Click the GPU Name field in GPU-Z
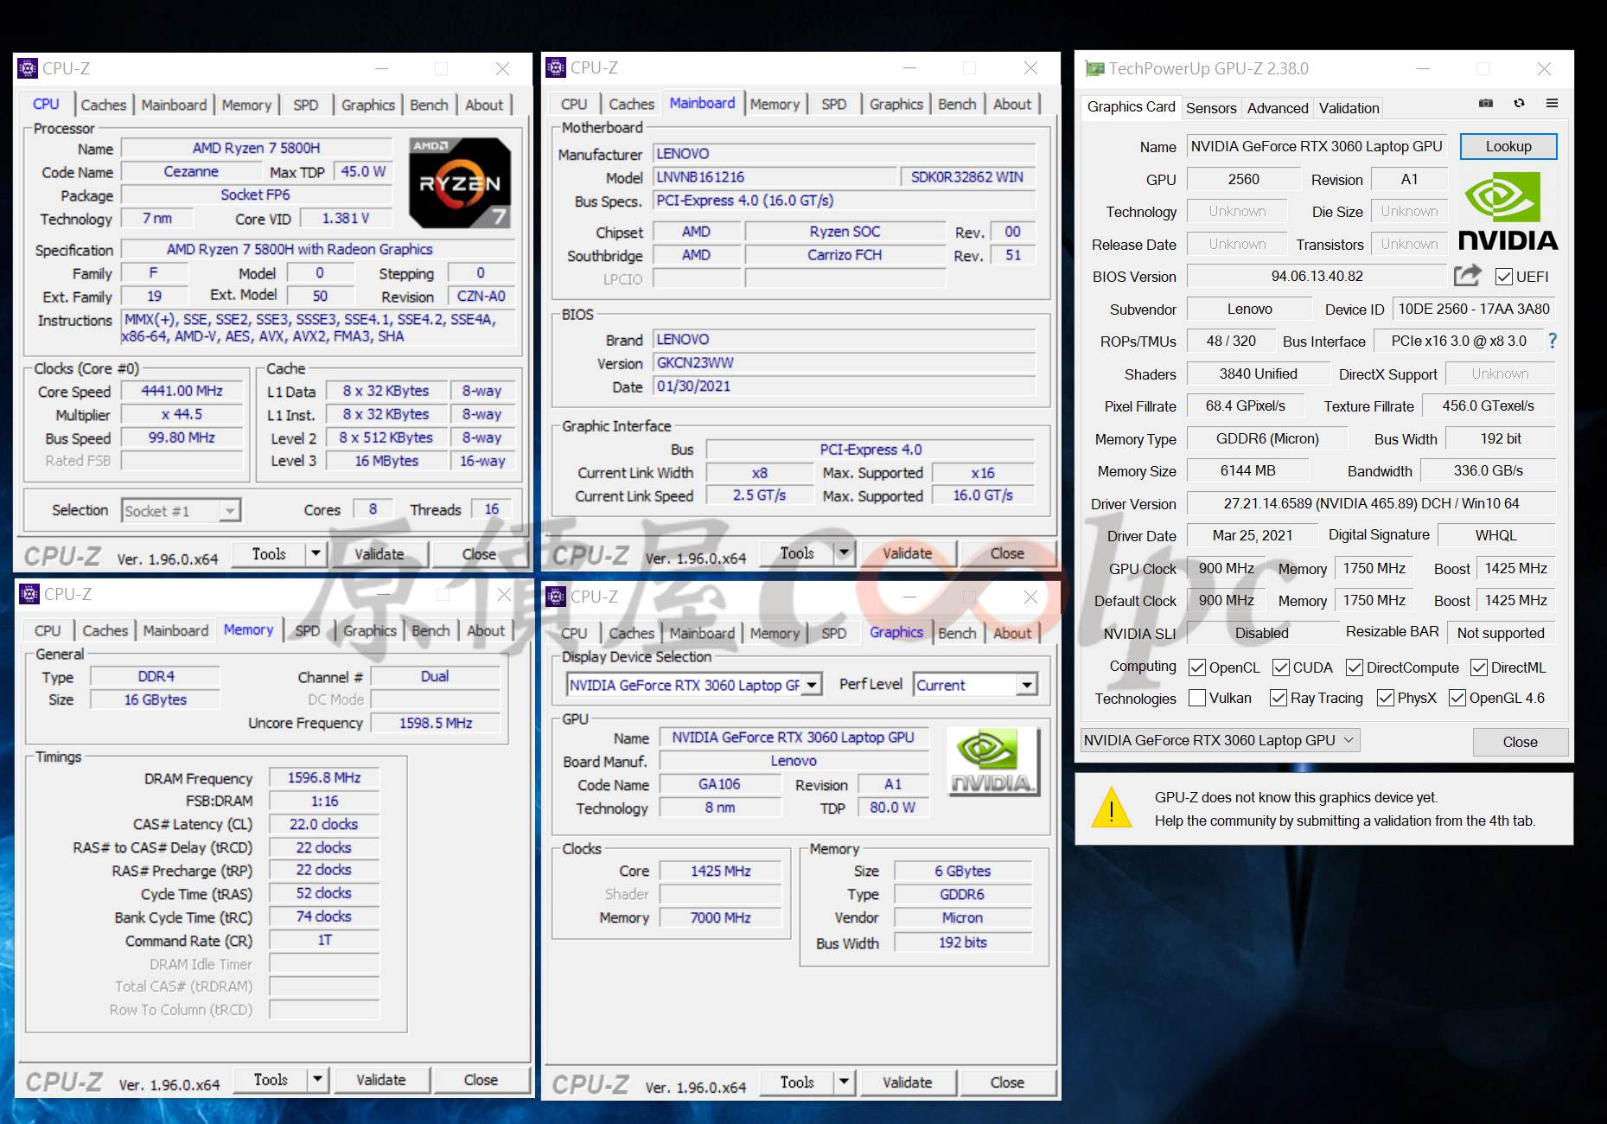The height and width of the screenshot is (1124, 1607). (x=1317, y=147)
